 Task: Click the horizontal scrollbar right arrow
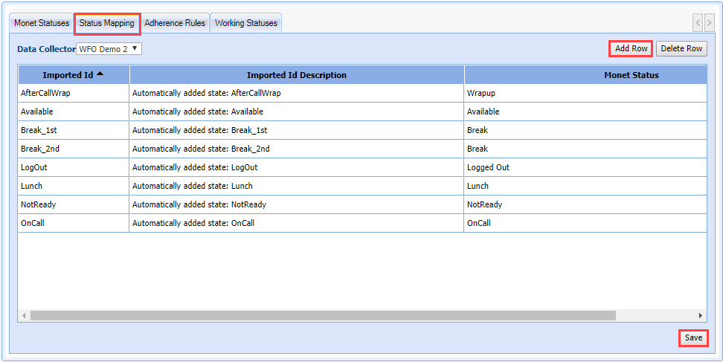[700, 316]
